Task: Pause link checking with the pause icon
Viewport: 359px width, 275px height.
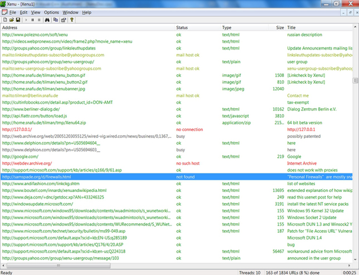Action: coord(32,20)
